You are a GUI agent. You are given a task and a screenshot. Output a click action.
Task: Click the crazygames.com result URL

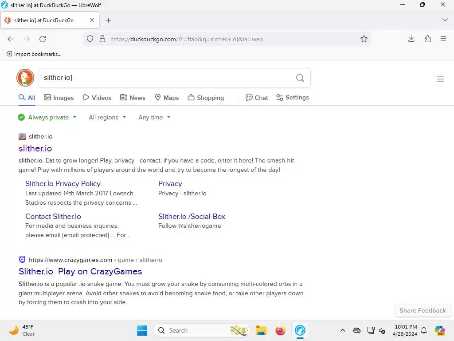coord(95,260)
